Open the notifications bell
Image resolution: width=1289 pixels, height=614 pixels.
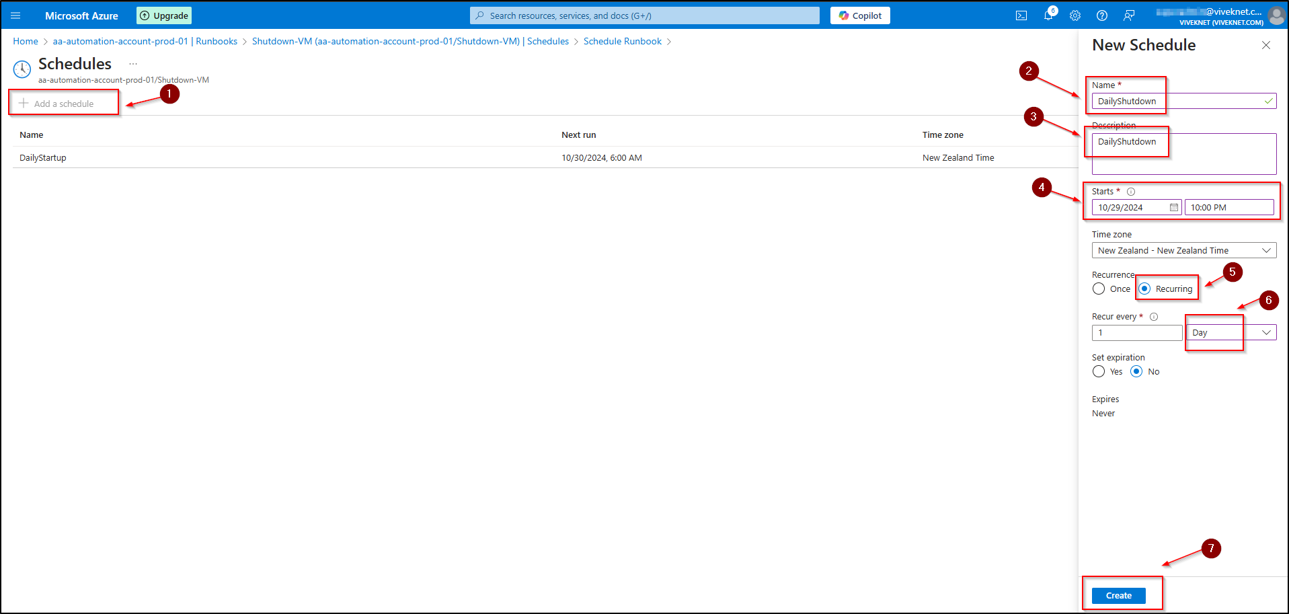(1048, 15)
